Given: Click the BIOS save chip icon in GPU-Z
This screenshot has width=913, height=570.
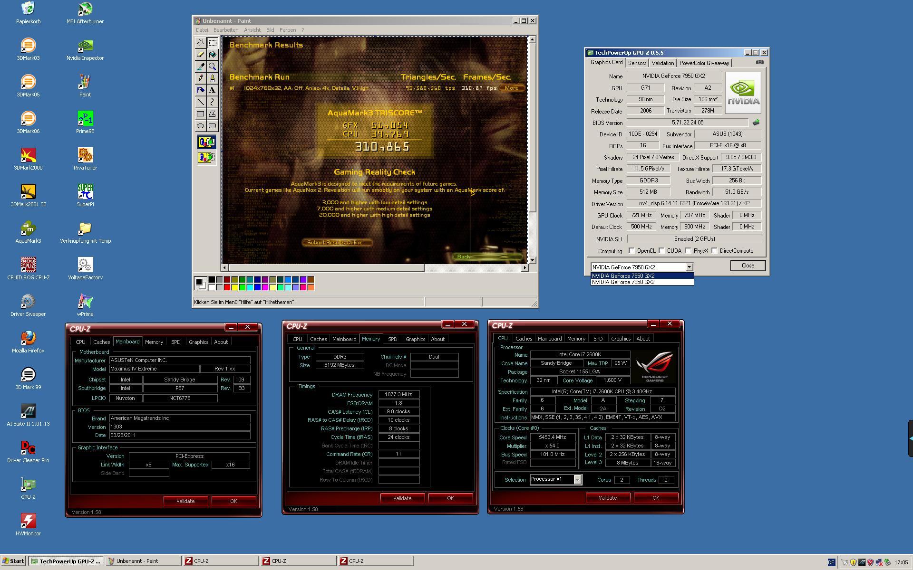Looking at the screenshot, I should point(756,123).
